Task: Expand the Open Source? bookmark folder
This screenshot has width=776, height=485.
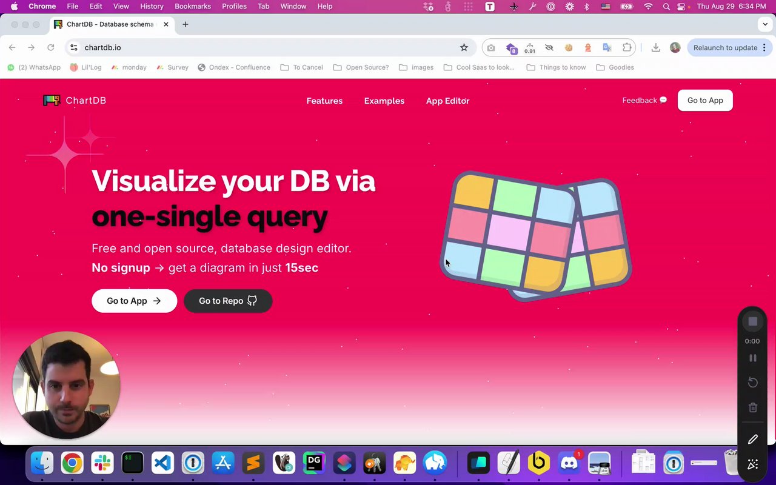Action: pyautogui.click(x=361, y=67)
